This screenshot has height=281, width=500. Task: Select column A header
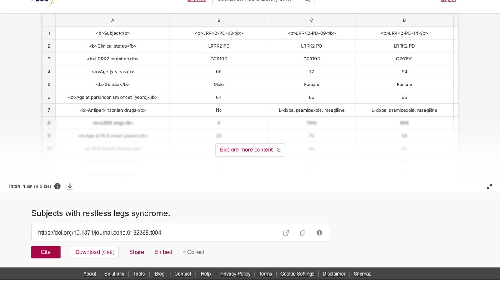pos(113,20)
